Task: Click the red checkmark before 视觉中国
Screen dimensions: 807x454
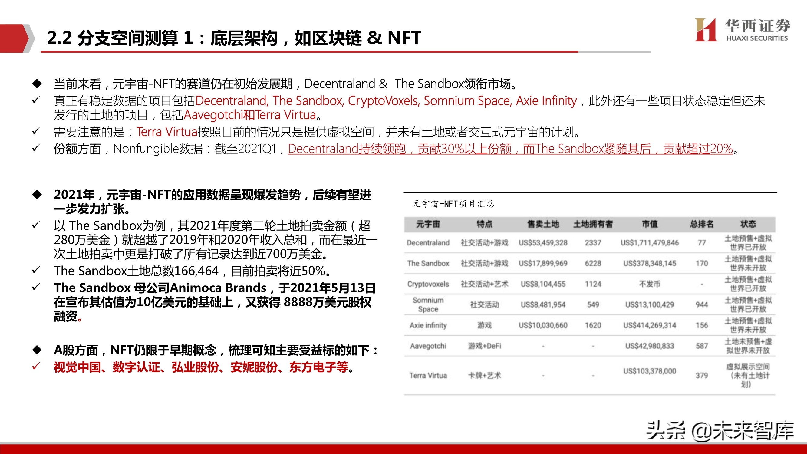Action: pos(36,366)
